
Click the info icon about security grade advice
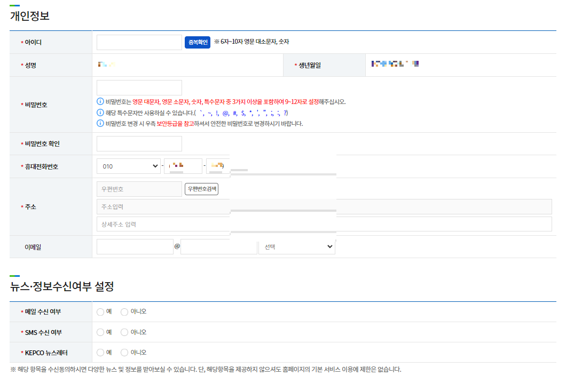coord(99,123)
